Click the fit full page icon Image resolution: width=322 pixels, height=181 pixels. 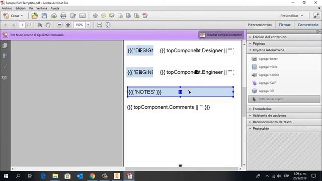tap(108, 25)
